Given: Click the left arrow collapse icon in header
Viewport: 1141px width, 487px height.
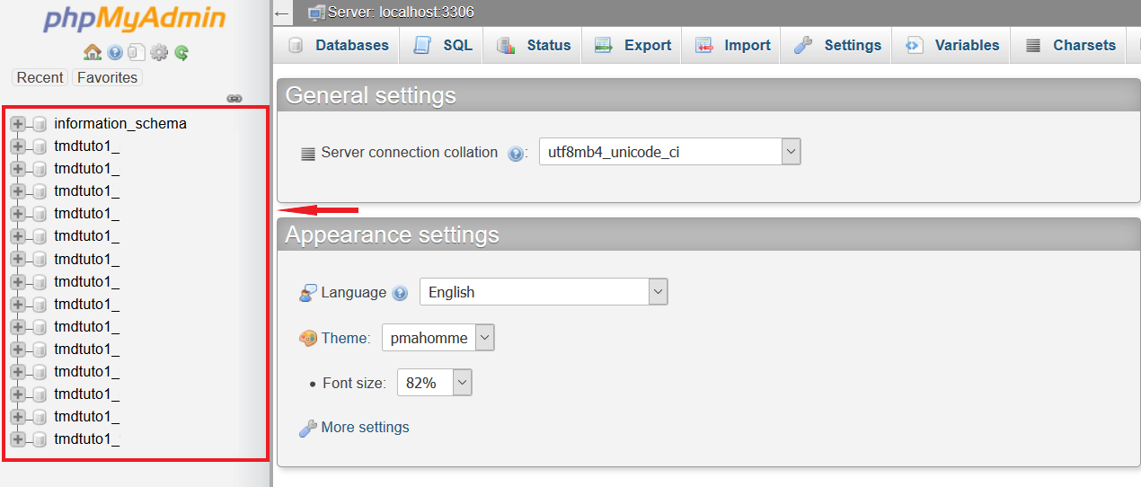Looking at the screenshot, I should (282, 13).
